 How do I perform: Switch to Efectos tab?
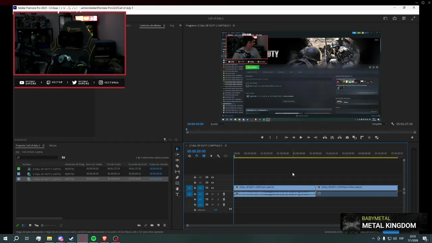[53, 145]
